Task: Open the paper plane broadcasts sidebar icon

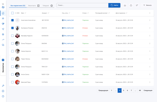Action: click(x=3, y=29)
